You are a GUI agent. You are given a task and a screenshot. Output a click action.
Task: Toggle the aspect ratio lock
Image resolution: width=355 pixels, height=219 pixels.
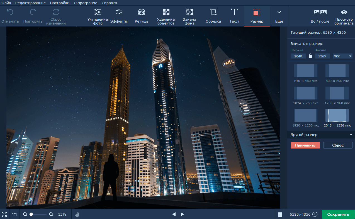click(310, 56)
